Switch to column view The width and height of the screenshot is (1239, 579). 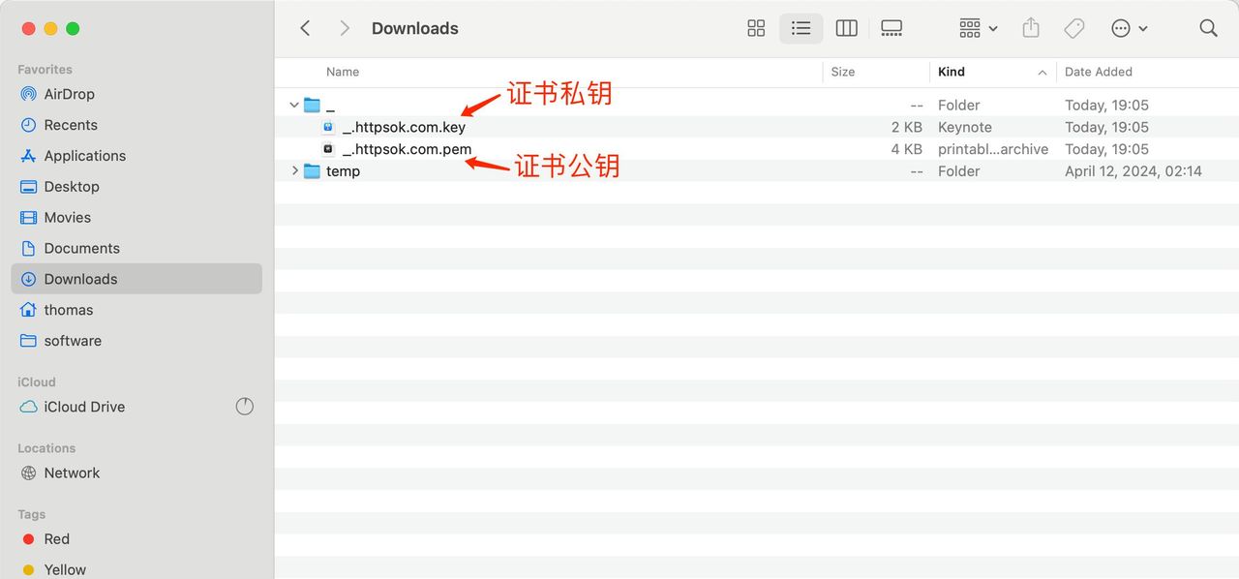pyautogui.click(x=846, y=28)
